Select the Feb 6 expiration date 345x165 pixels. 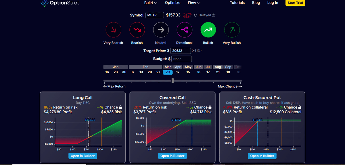coord(133,72)
